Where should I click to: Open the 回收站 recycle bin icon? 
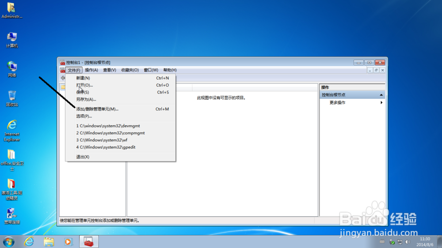click(12, 98)
